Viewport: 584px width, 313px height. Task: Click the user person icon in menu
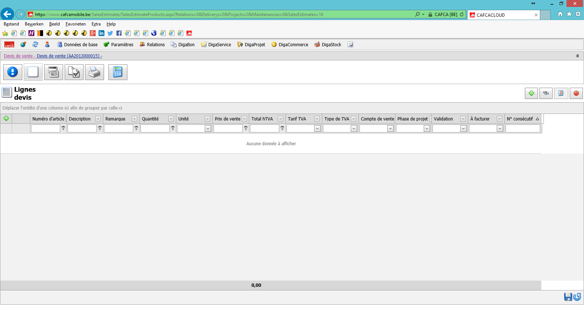coord(47,44)
